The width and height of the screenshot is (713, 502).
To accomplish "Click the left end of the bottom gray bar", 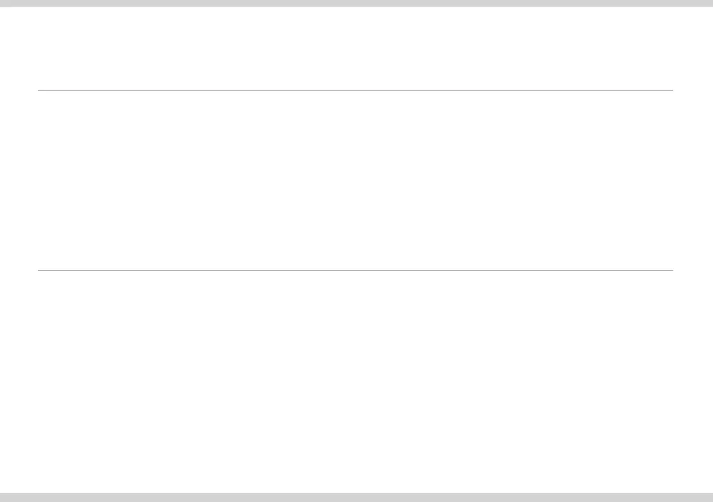I will [3, 497].
